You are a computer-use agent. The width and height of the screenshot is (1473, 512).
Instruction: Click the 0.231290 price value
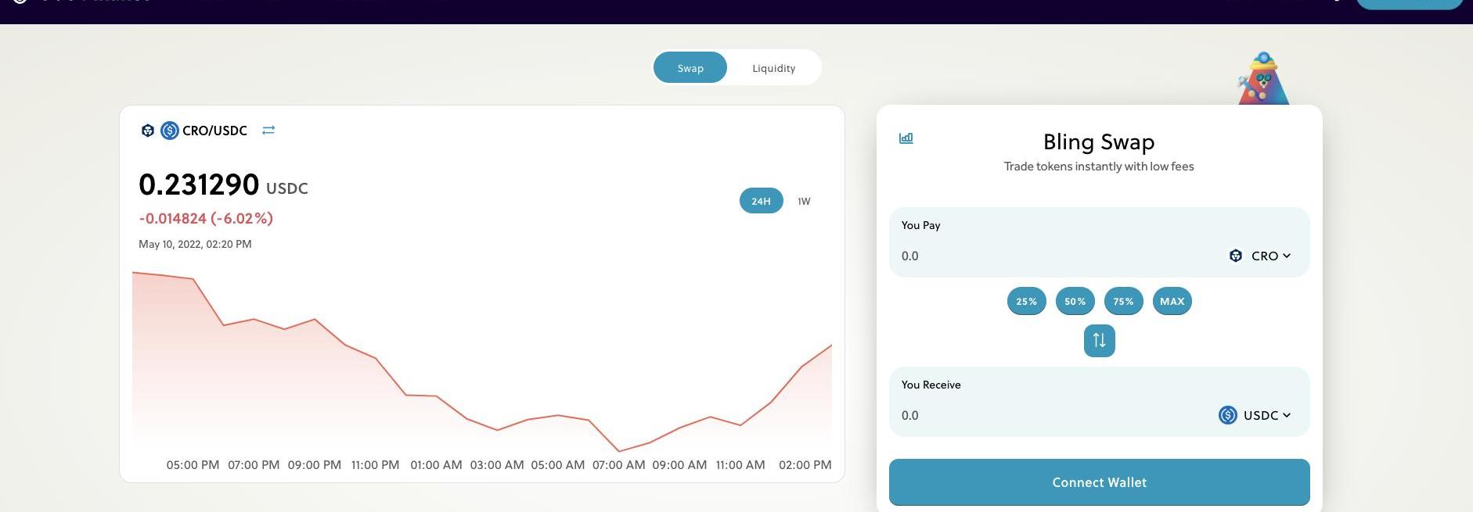[x=199, y=185]
